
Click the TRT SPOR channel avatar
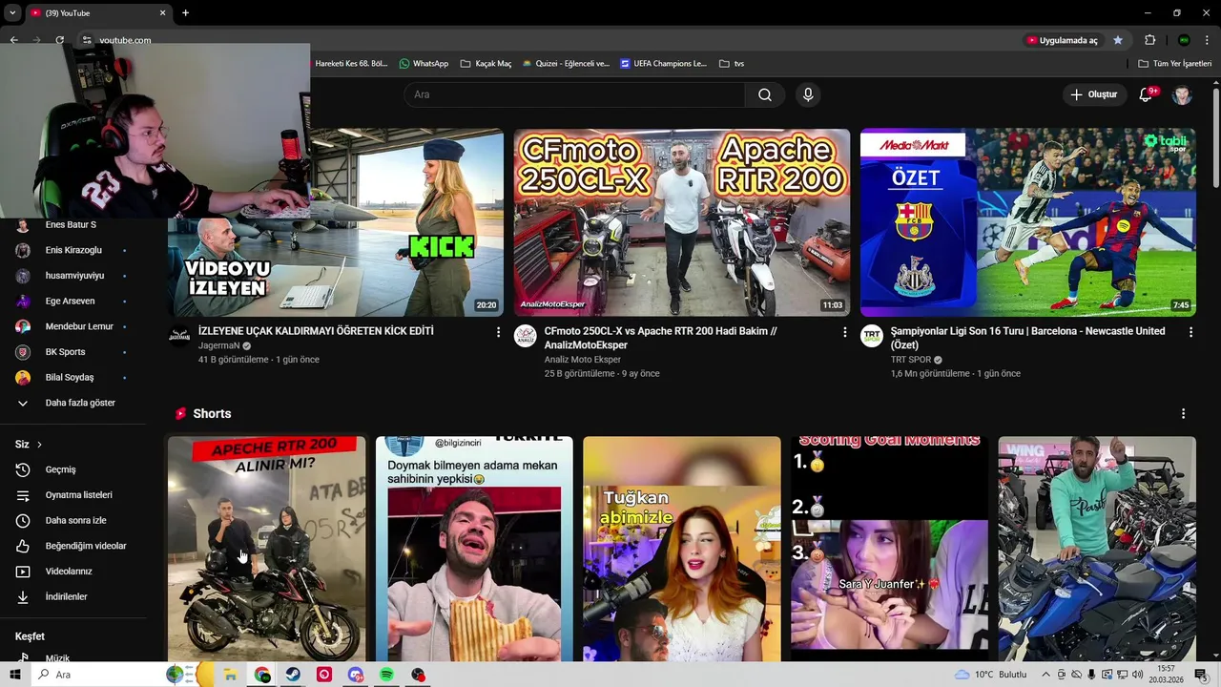[x=872, y=336]
